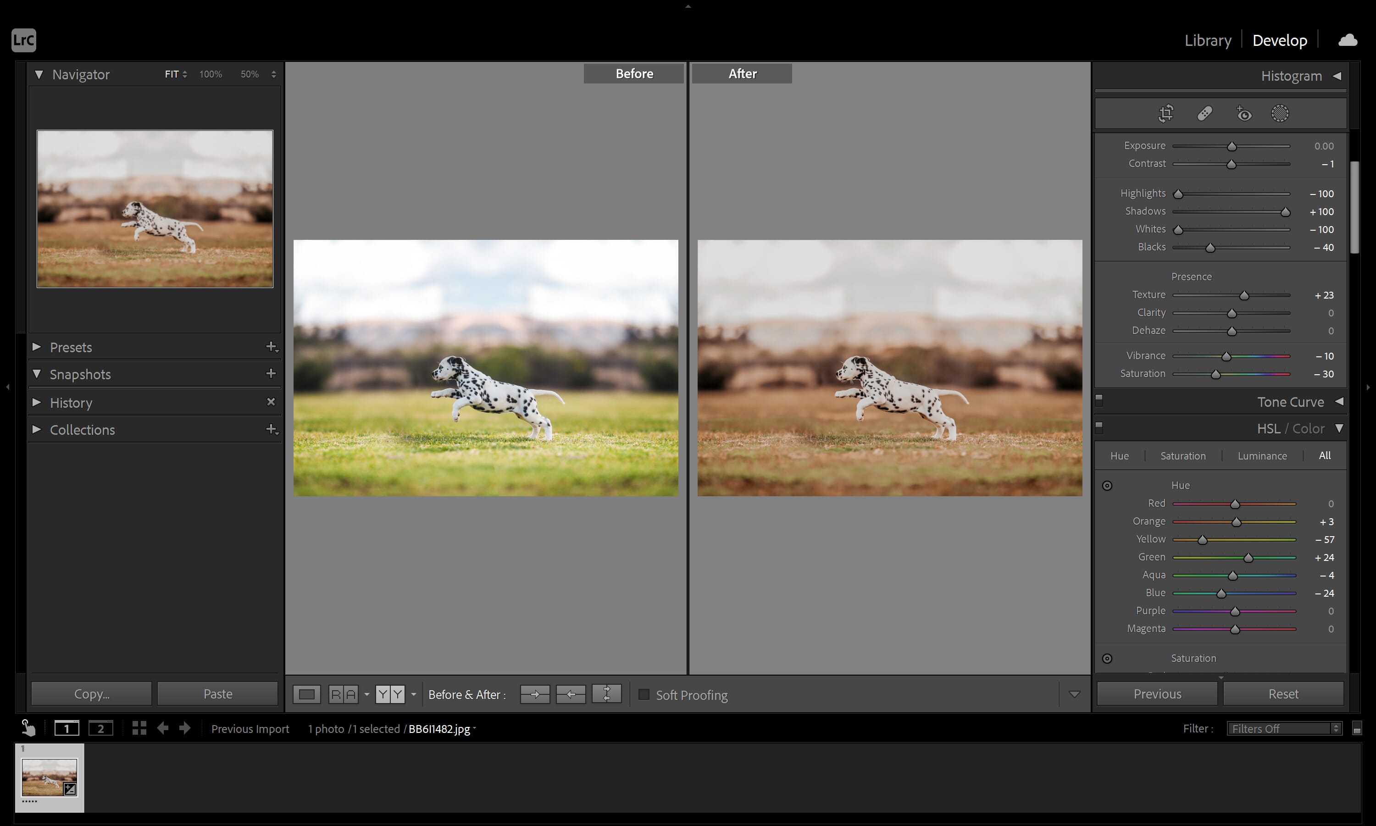This screenshot has width=1376, height=826.
Task: Select the HSL Hue tab
Action: coord(1120,456)
